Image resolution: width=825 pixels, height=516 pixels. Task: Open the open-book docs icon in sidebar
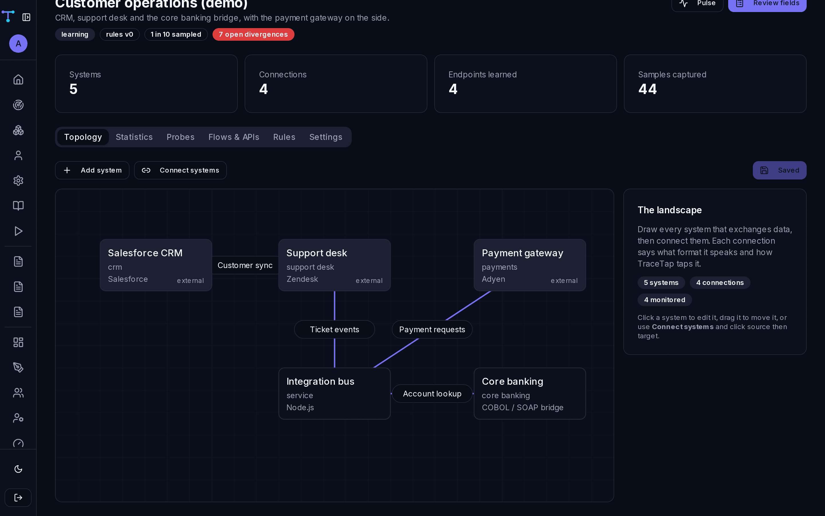point(18,206)
